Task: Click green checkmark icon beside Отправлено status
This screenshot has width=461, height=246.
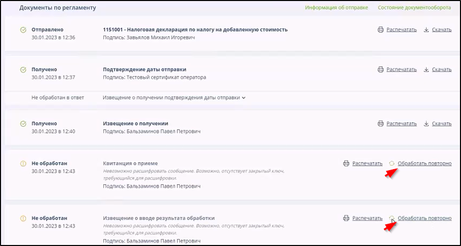Action: click(x=23, y=30)
